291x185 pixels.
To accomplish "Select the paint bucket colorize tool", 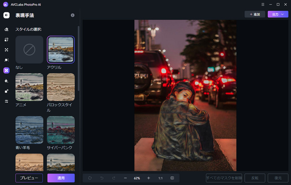I will coord(7,81).
